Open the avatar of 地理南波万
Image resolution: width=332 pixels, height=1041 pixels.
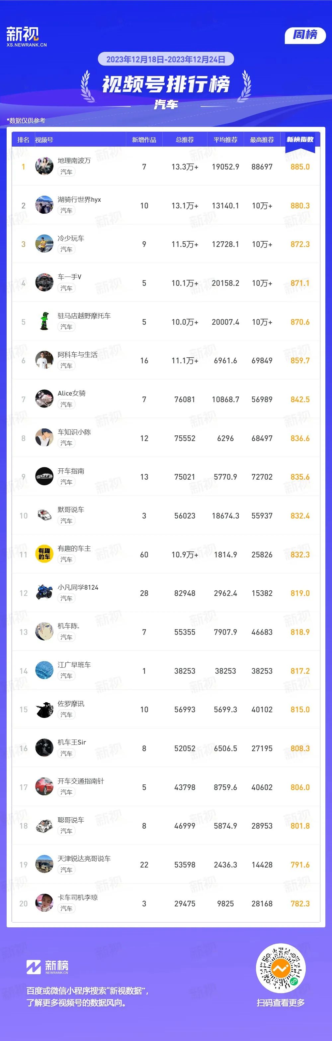pos(44,166)
